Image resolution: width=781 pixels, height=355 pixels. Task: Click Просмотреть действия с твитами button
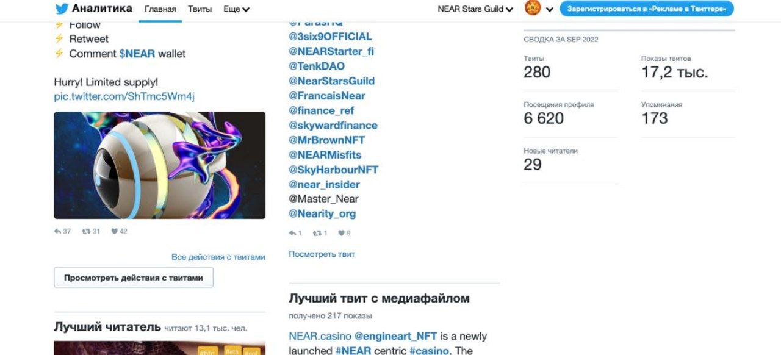pos(134,278)
